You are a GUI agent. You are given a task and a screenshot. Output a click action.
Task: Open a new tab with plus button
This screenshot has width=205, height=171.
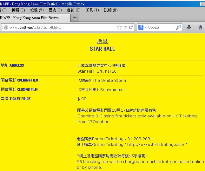pyautogui.click(x=75, y=18)
